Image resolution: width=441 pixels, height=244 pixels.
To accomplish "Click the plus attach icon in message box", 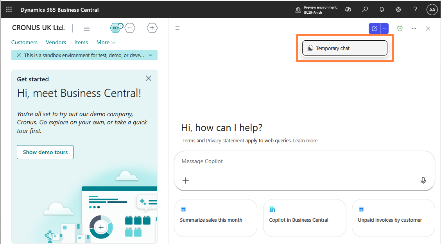I will [186, 180].
